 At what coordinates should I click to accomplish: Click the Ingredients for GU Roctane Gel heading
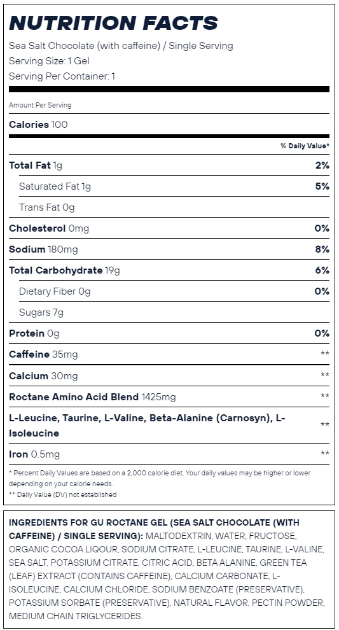(154, 529)
